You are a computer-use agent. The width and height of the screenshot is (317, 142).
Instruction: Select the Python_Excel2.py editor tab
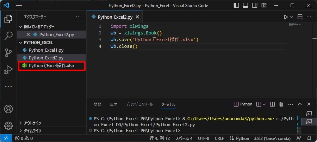[x=115, y=17]
